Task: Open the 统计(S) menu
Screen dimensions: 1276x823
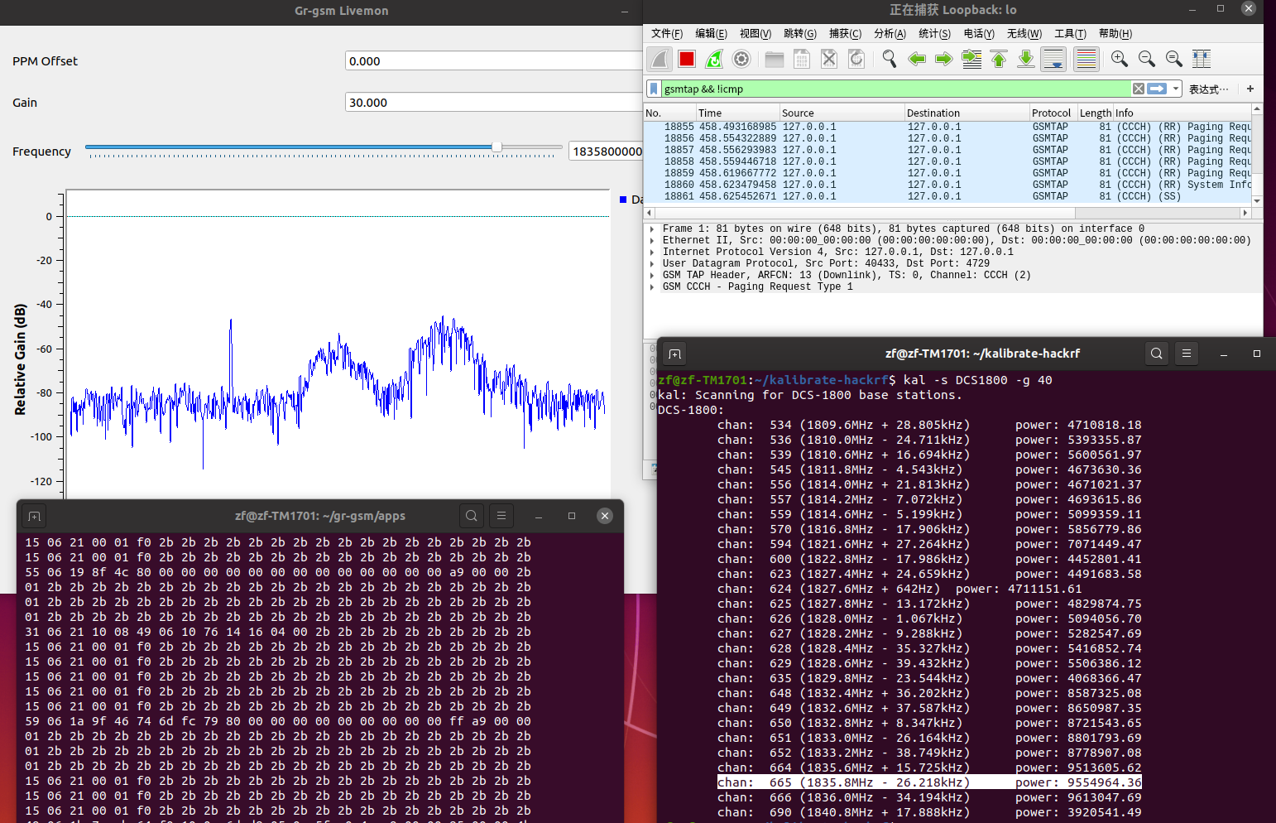Action: pyautogui.click(x=934, y=34)
